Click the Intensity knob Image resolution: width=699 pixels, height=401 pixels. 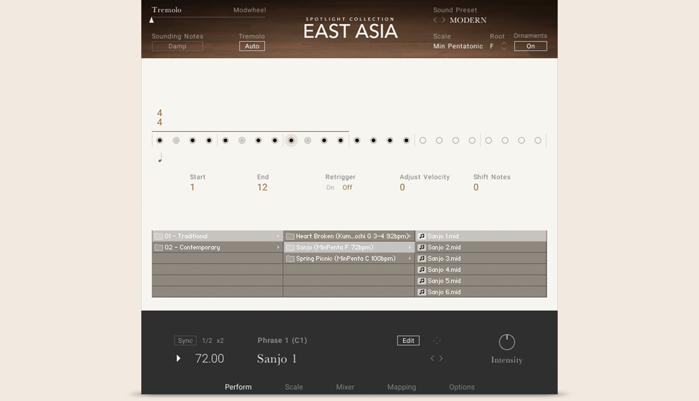507,342
